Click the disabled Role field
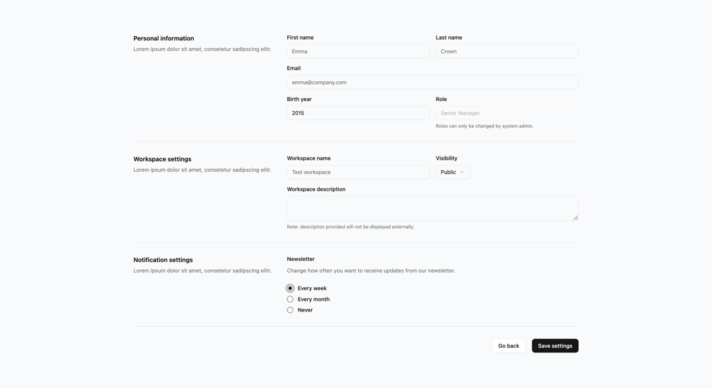Image resolution: width=712 pixels, height=388 pixels. [x=507, y=113]
